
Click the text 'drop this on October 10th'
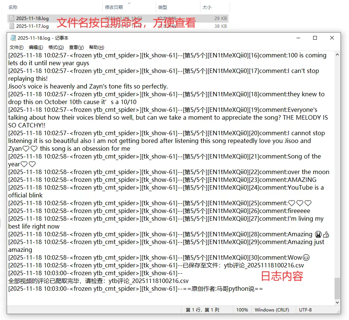pyautogui.click(x=45, y=102)
